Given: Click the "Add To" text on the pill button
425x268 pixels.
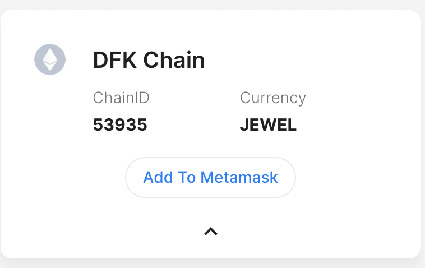Looking at the screenshot, I should [x=169, y=178].
